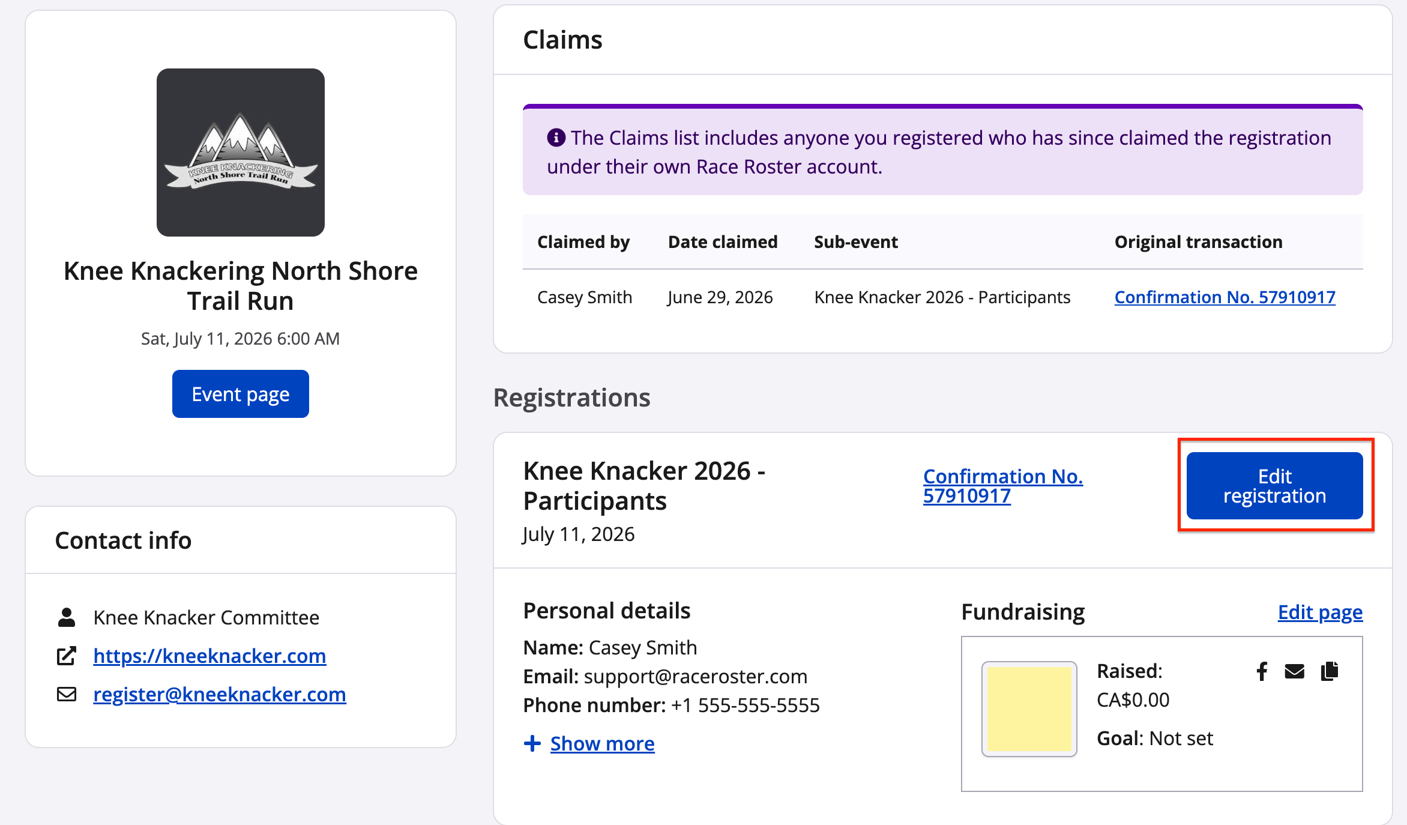
Task: Click the June 29, 2026 date cell
Action: [x=720, y=297]
